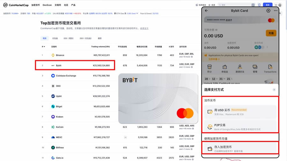Screen dimensions: 287x161
Task: Open the DexScan nav item
Action: pos(47,5)
